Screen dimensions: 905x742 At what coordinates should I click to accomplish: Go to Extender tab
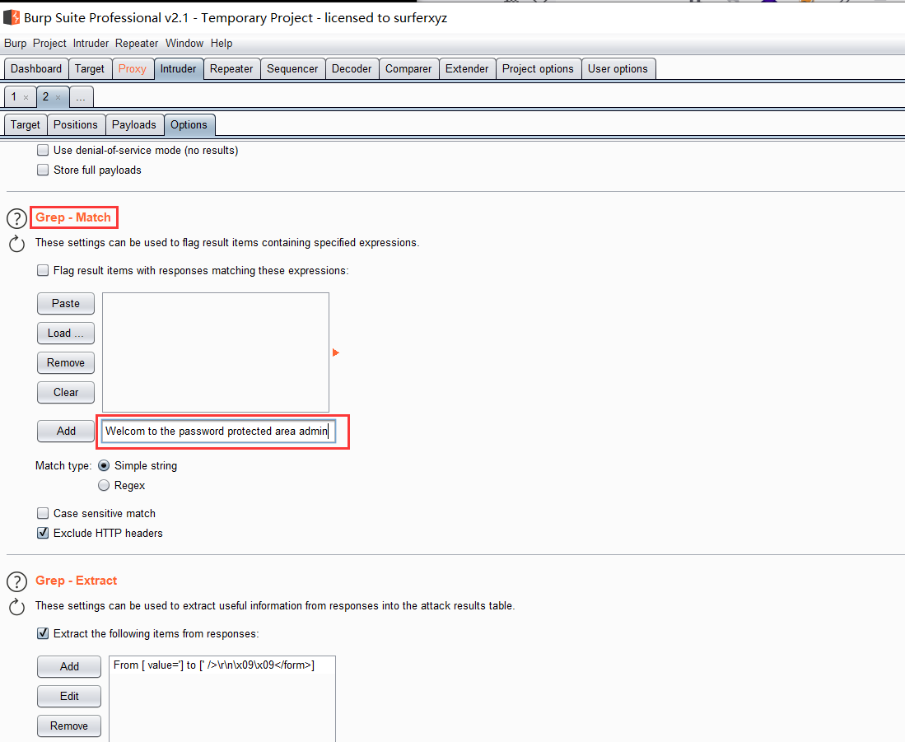click(x=467, y=68)
